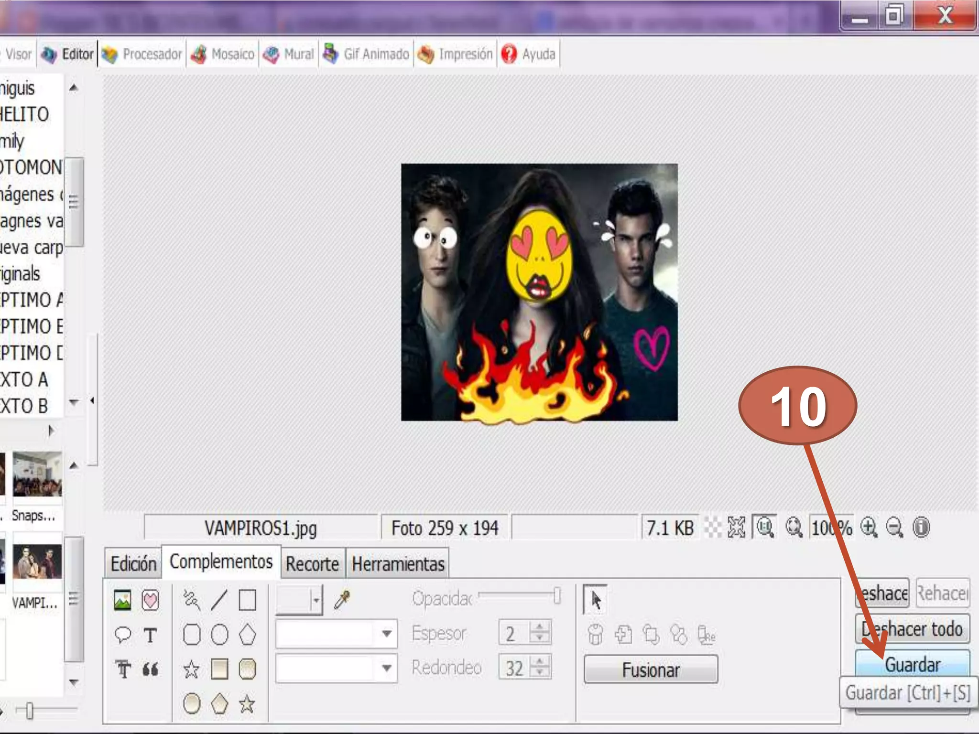This screenshot has width=979, height=734.
Task: Click the zoom out magnifier icon
Action: click(x=894, y=528)
